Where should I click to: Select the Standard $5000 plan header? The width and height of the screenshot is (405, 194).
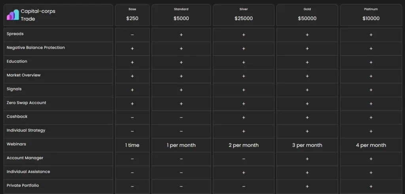181,15
